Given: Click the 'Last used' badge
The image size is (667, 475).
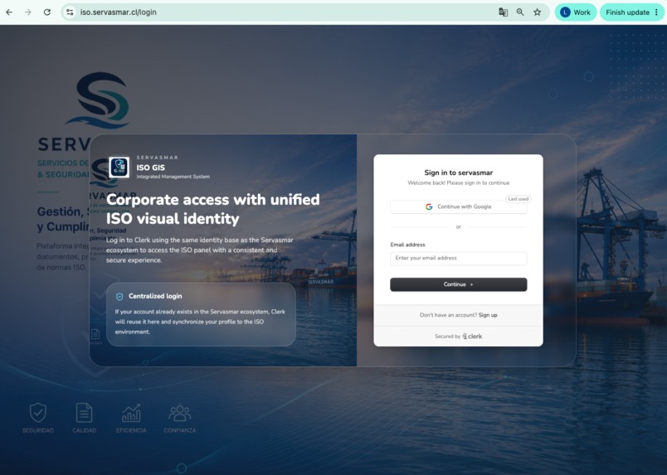Looking at the screenshot, I should 519,199.
